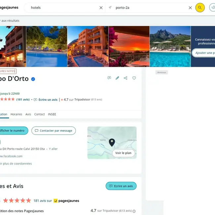Viewport: 215px width, 215px height.
Task: Click the write review speech bubble icon
Action: 109,78
